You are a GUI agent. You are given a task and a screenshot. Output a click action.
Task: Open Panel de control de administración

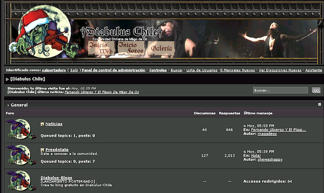coord(113,70)
